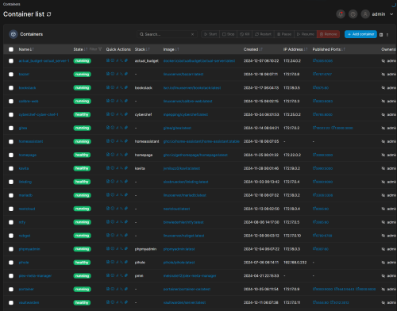Open the notifications bell
Viewport: 397px width, 311px height.
tap(341, 14)
